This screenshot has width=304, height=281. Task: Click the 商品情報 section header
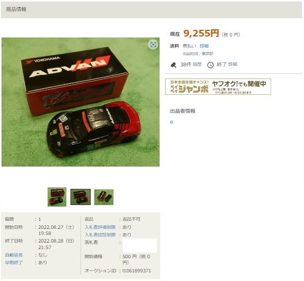click(x=16, y=9)
